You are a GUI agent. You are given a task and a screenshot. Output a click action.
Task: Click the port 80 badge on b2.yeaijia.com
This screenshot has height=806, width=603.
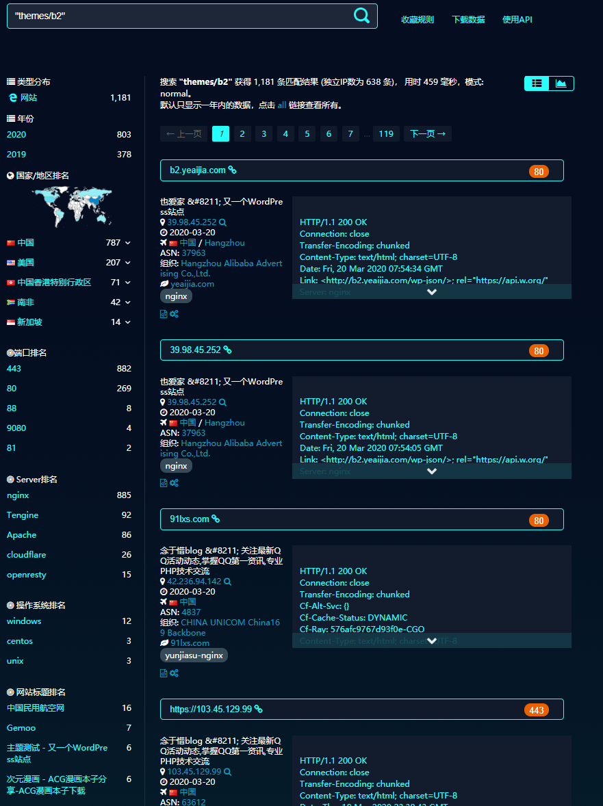pos(539,171)
